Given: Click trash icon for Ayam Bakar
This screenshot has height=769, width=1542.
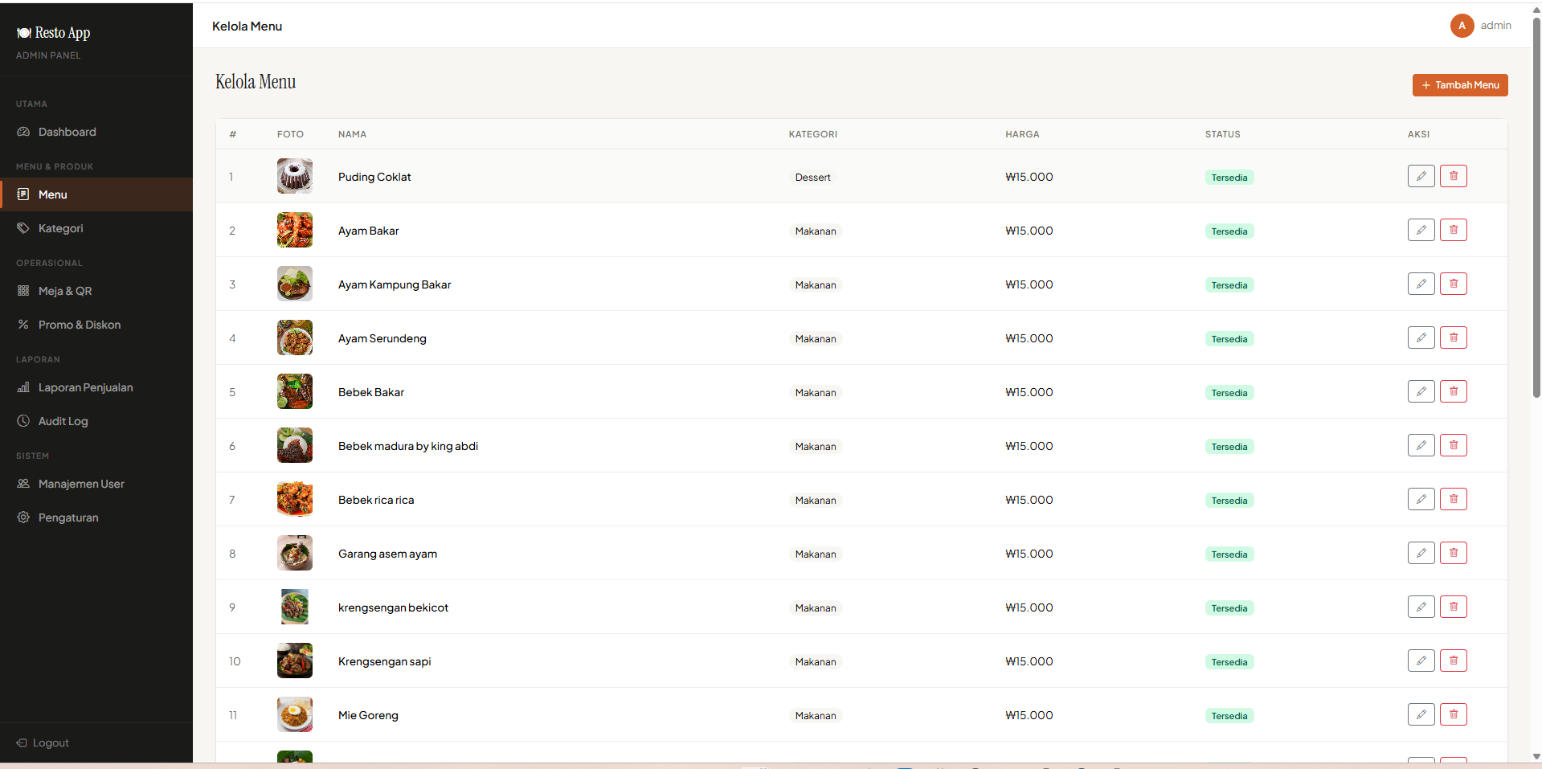Looking at the screenshot, I should pos(1453,230).
